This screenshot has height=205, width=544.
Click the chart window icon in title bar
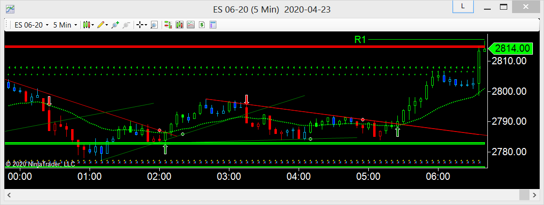(10, 8)
